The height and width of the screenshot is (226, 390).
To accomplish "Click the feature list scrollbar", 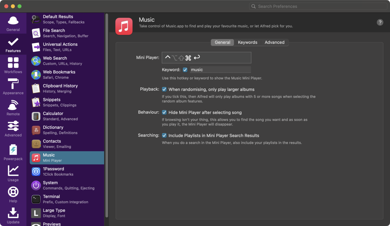I will coord(107,115).
